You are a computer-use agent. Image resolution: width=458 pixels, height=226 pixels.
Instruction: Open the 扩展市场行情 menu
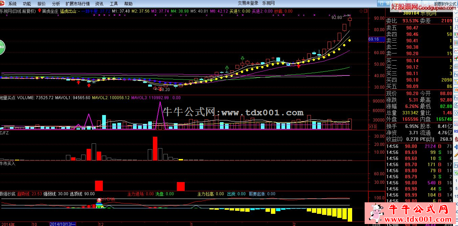coord(77,4)
